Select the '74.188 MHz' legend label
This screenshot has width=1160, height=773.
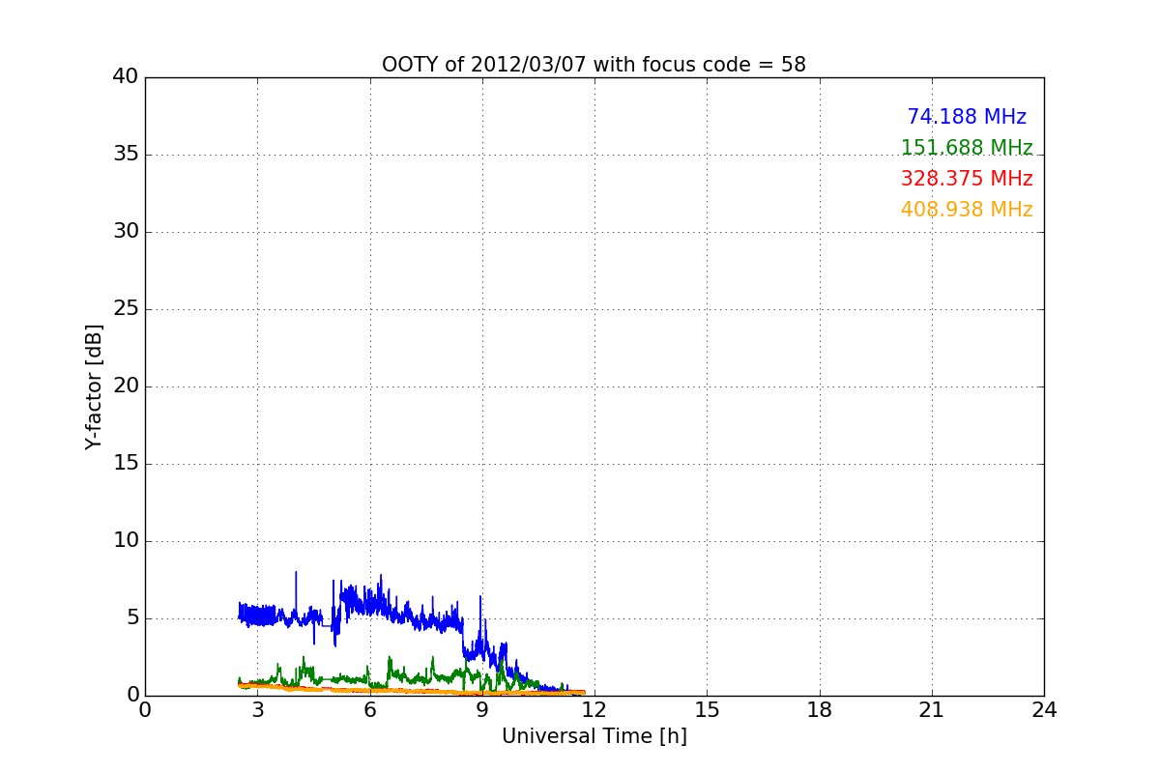point(967,117)
